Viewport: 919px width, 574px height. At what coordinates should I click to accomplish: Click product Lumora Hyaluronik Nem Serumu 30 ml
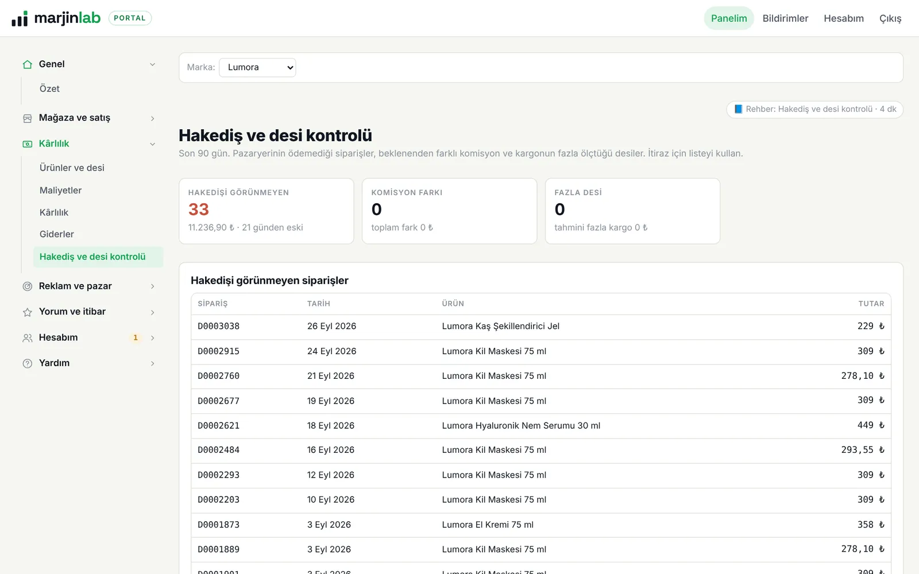coord(521,426)
